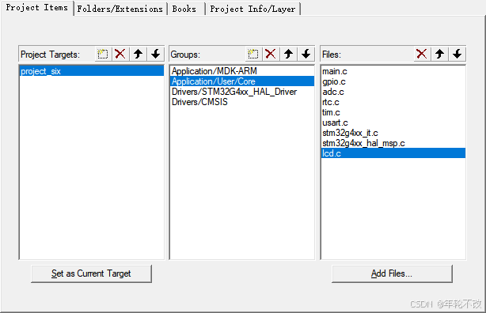Viewport: 486px width, 313px height.
Task: Select stm32g4xx_hal_msp.c in Files list
Action: pyautogui.click(x=393, y=143)
